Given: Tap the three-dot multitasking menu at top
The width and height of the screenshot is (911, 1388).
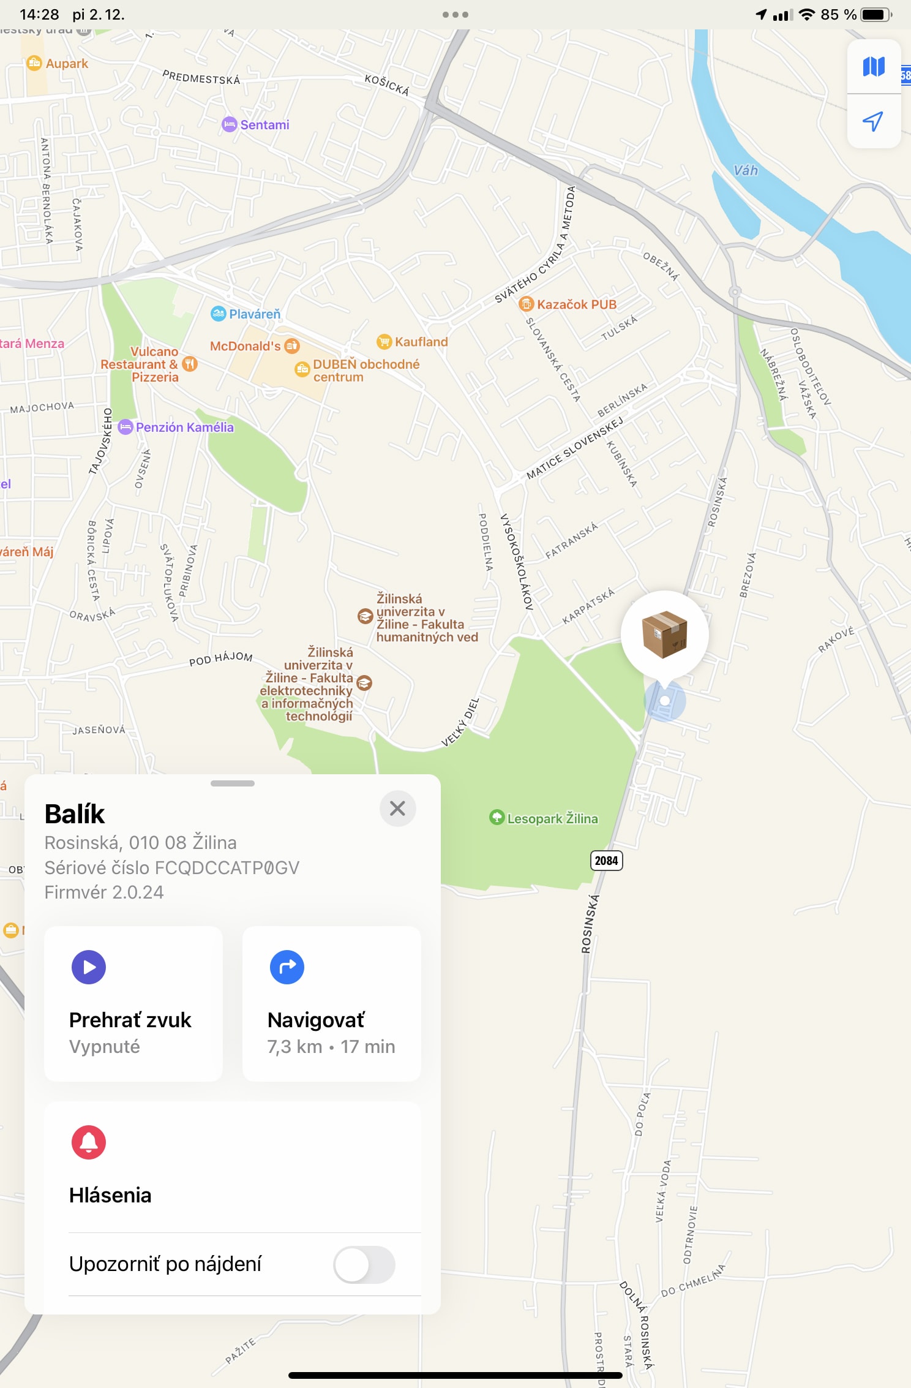Looking at the screenshot, I should 455,15.
